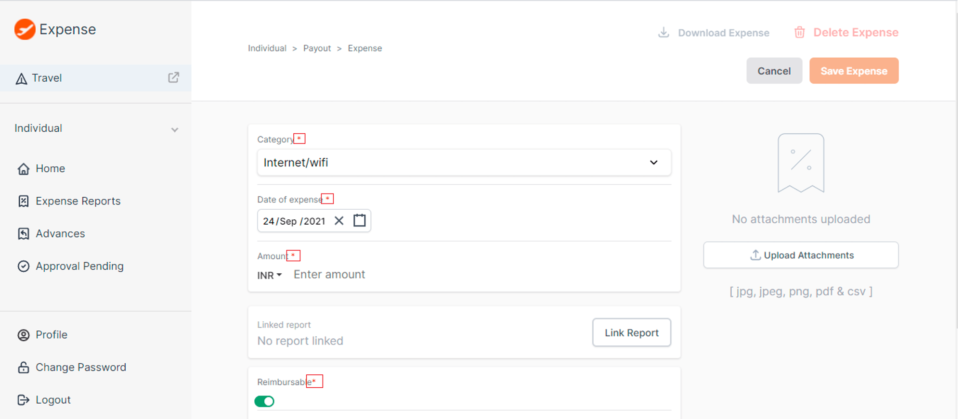Screen dimensions: 963x419
Task: Click the empty attachment placeholder icon
Action: click(801, 163)
